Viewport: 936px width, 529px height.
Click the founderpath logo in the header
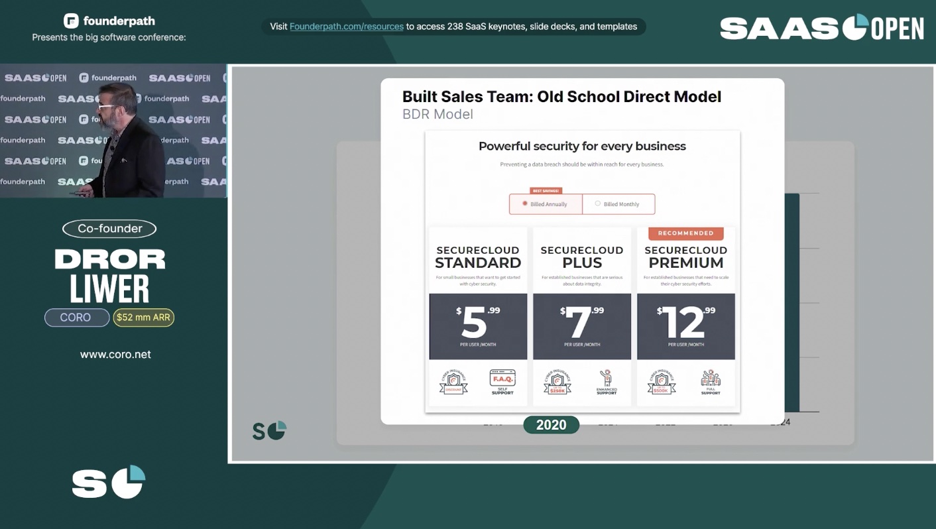[109, 21]
